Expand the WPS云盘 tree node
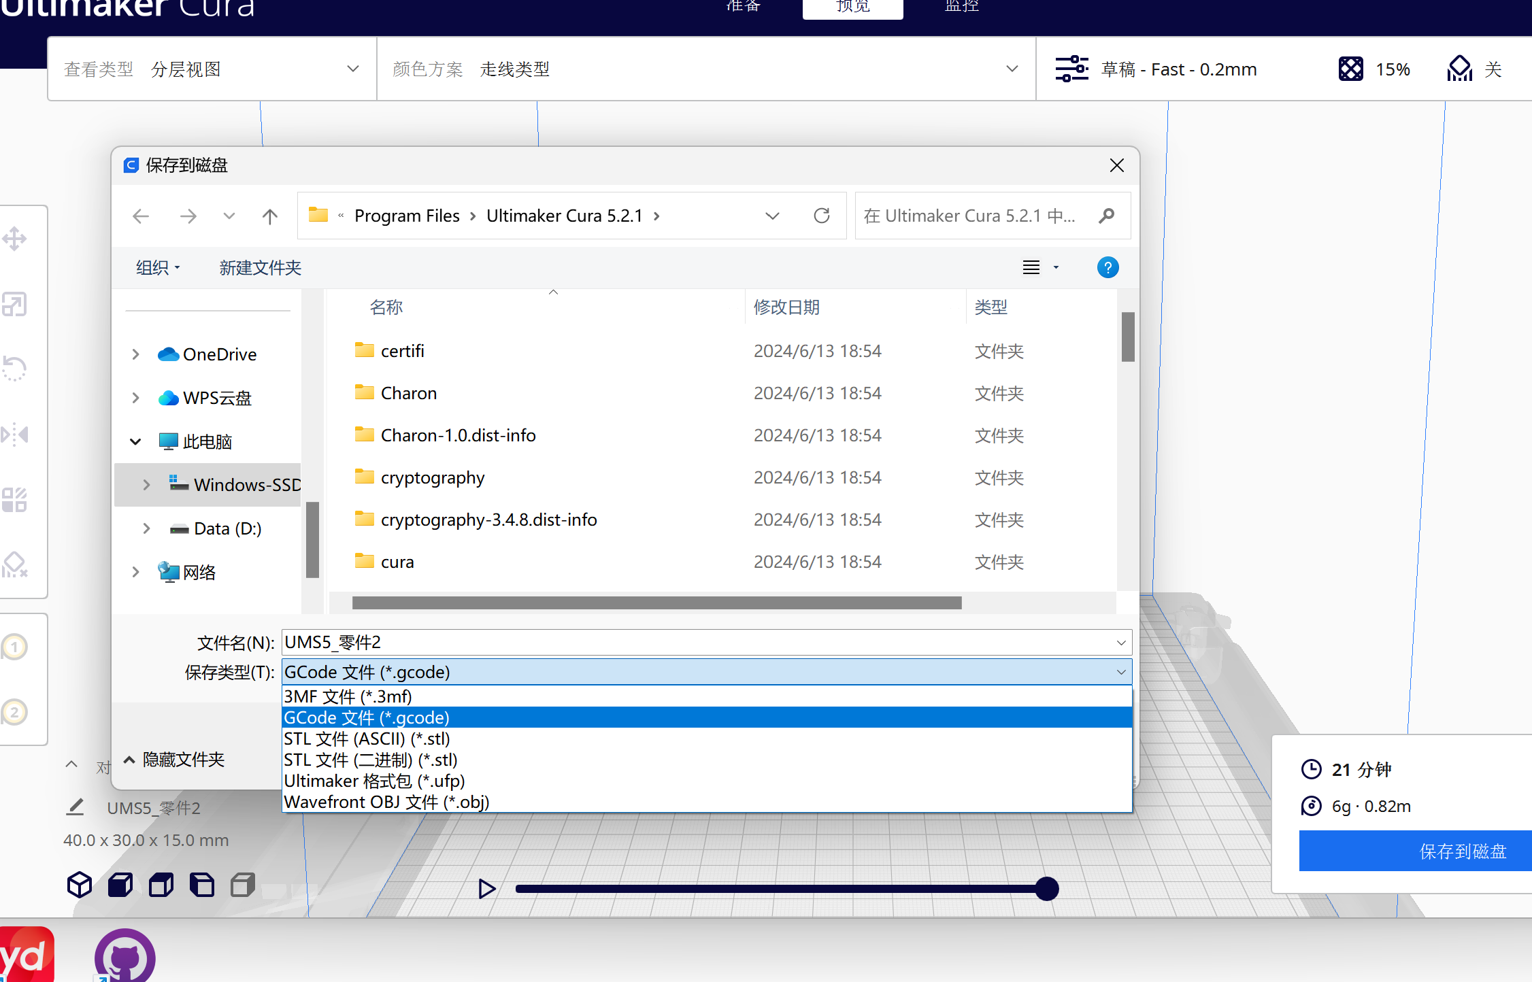1532x982 pixels. [135, 398]
